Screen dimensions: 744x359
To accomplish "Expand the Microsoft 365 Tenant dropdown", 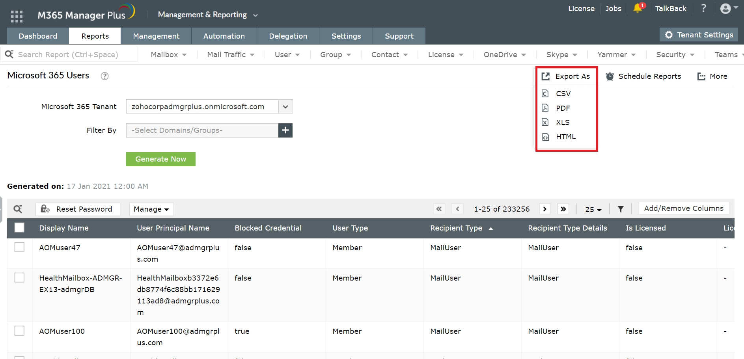I will [285, 106].
